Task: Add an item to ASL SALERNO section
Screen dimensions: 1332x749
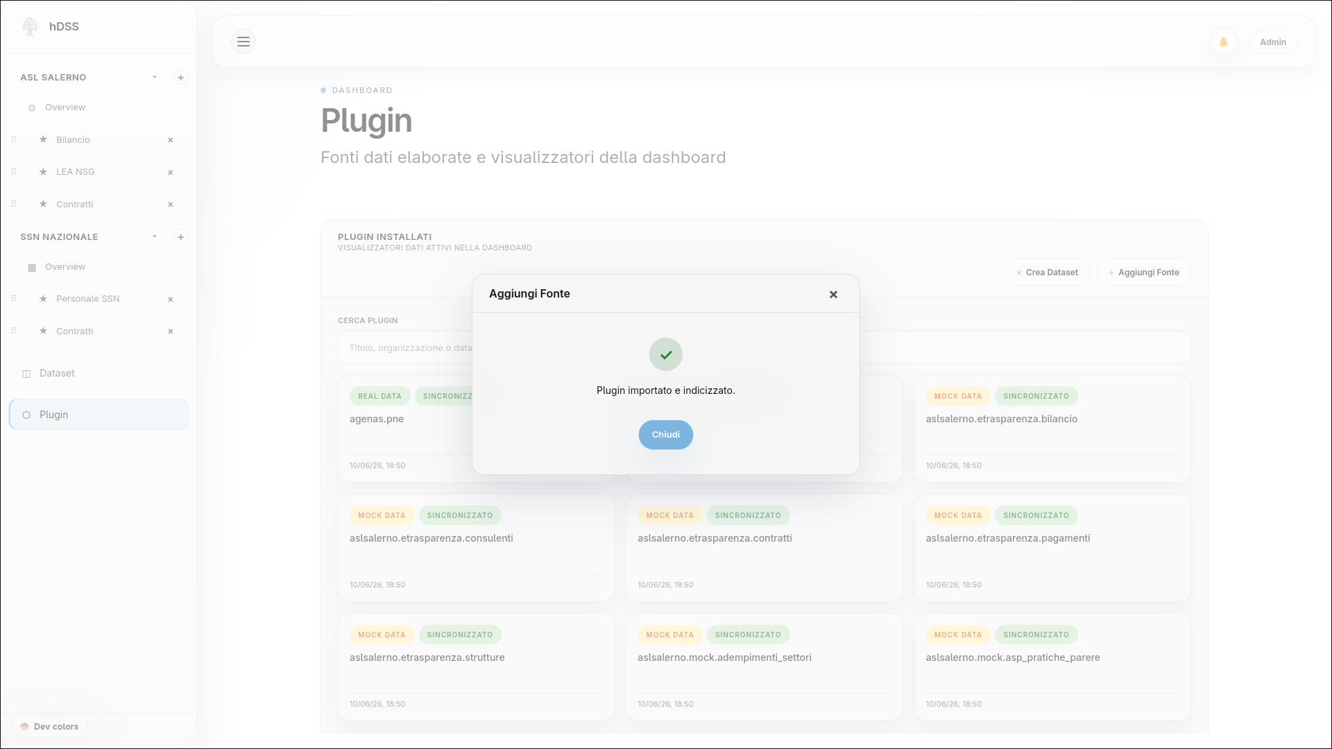Action: click(180, 78)
